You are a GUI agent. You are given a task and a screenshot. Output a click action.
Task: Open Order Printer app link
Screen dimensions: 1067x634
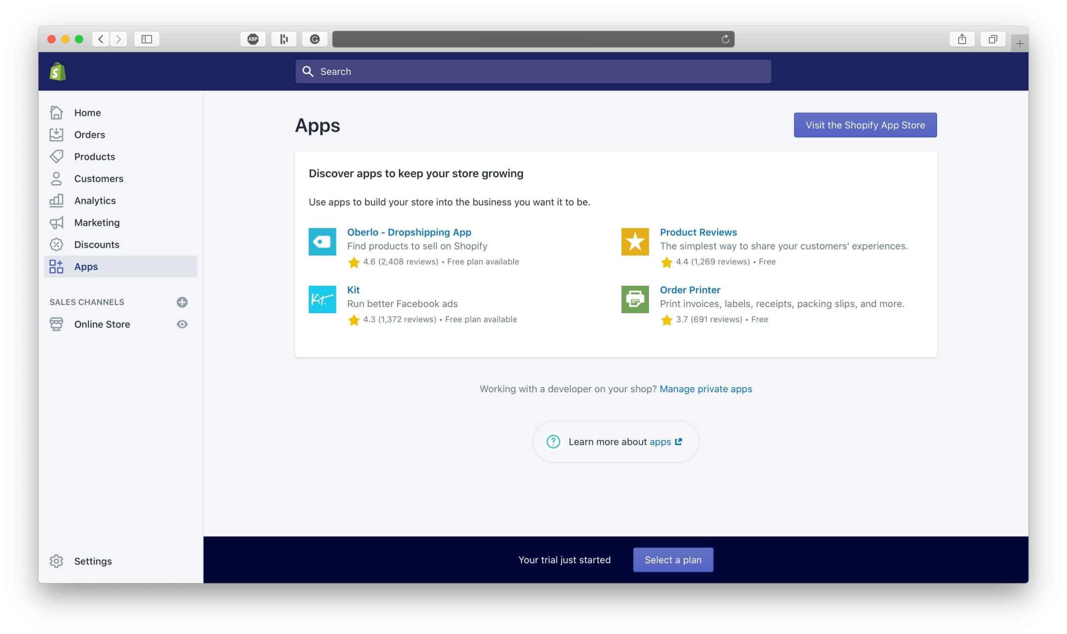[689, 290]
